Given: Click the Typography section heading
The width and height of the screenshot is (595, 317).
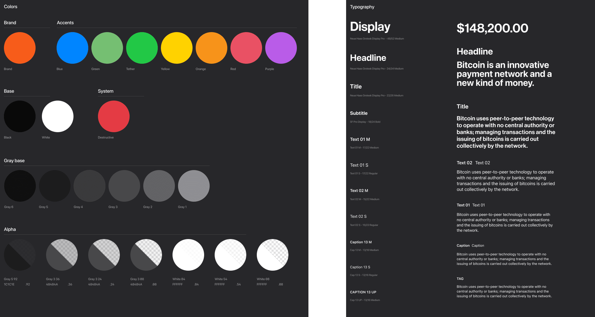Looking at the screenshot, I should 362,7.
